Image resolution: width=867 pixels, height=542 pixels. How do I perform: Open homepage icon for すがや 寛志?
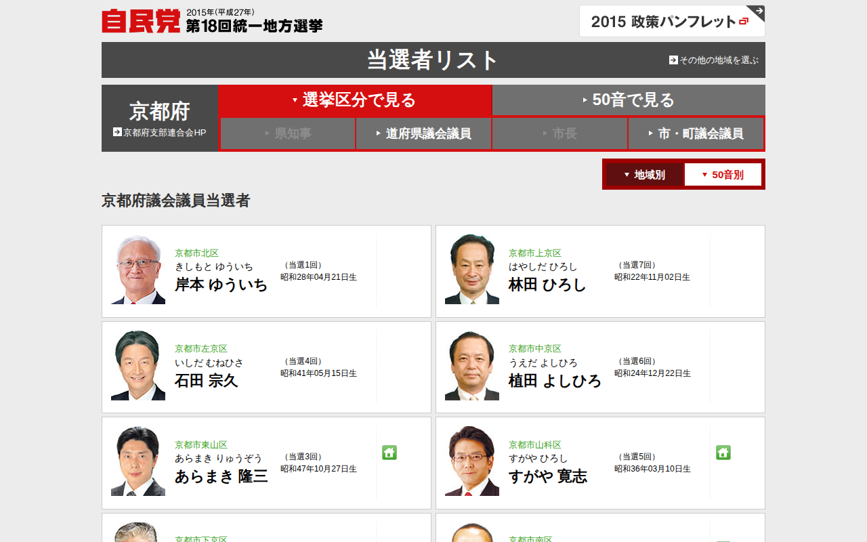(723, 453)
